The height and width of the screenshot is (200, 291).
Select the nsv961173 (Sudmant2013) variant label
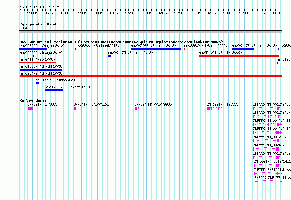pos(58,80)
